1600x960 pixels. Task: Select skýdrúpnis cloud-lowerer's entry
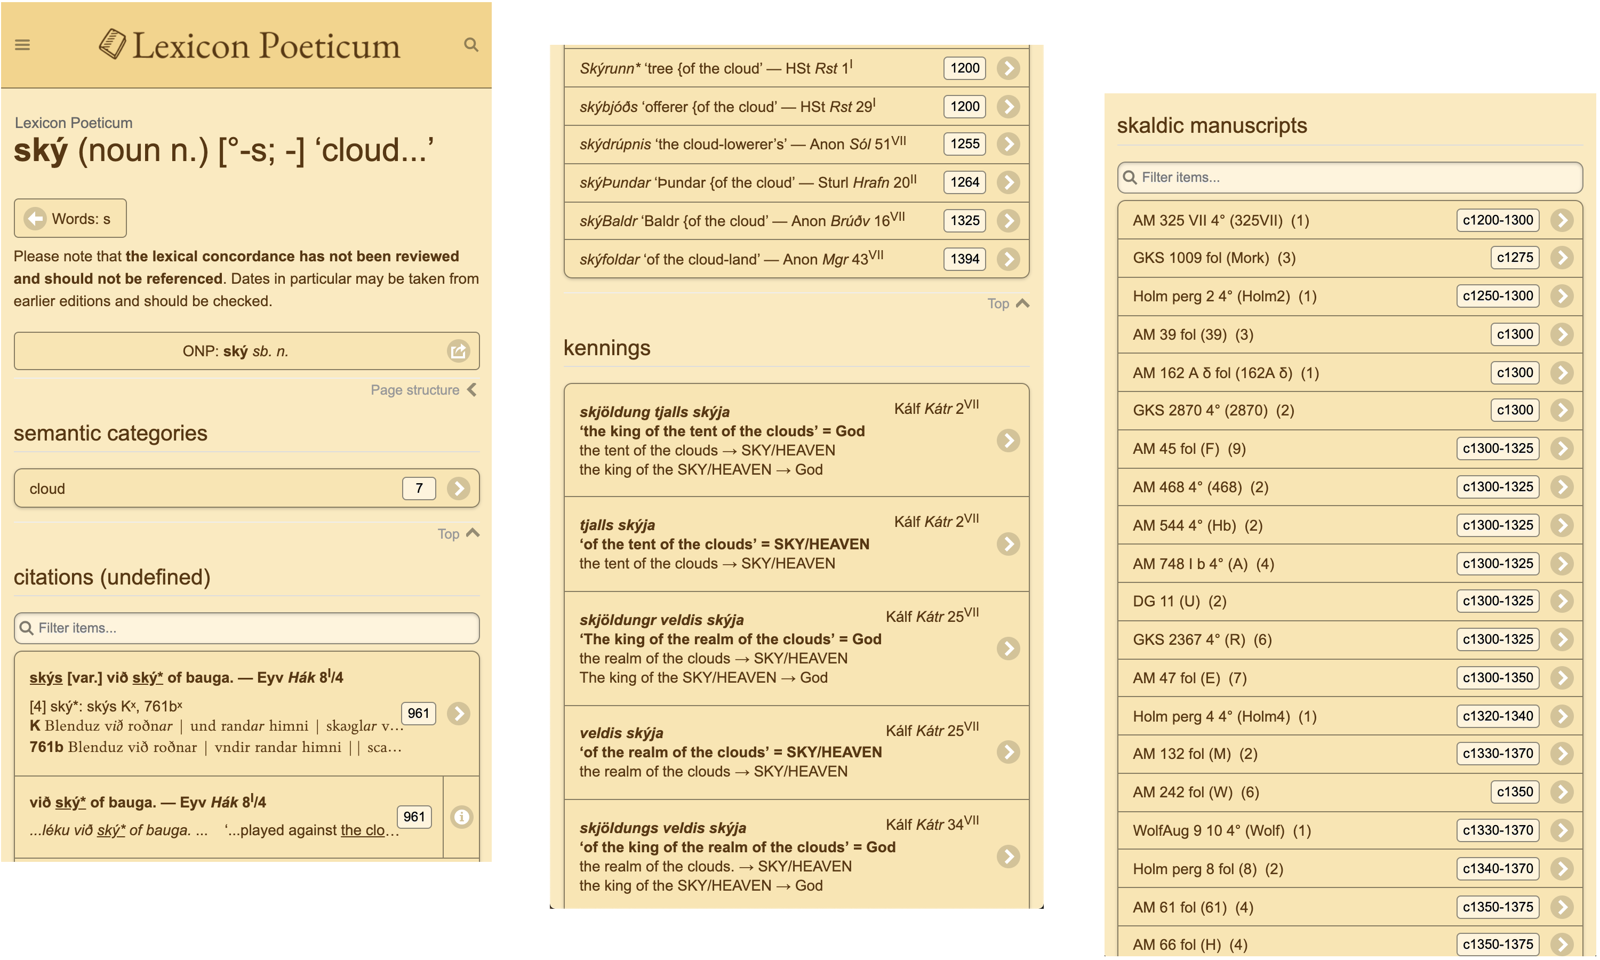(742, 144)
